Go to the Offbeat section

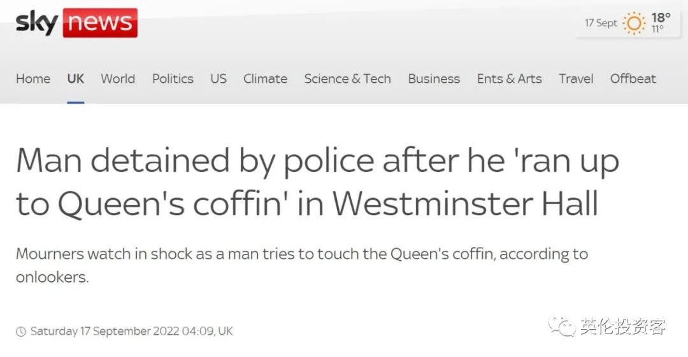[633, 78]
